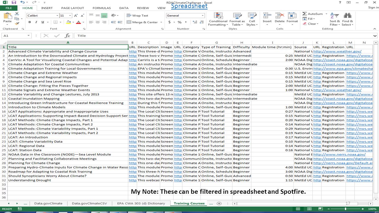Click the Font Color red A swatch

tap(78, 22)
